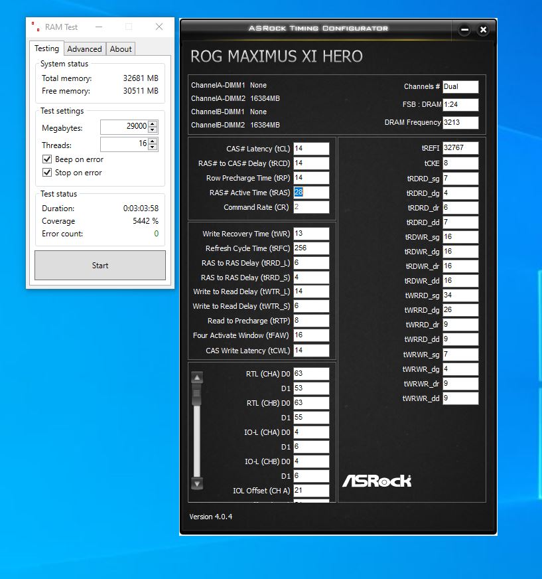
Task: Close the ASRock Timing Configurator window
Action: click(x=483, y=30)
